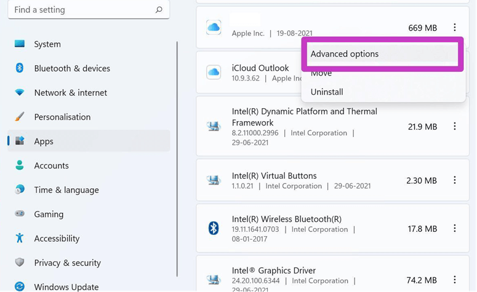The height and width of the screenshot is (292, 477).
Task: Click version 8.2.11000.2996 text
Action: pyautogui.click(x=255, y=133)
